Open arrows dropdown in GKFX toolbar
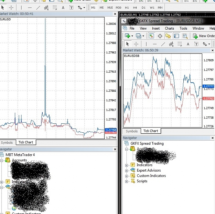215x214 pixels. [209, 44]
